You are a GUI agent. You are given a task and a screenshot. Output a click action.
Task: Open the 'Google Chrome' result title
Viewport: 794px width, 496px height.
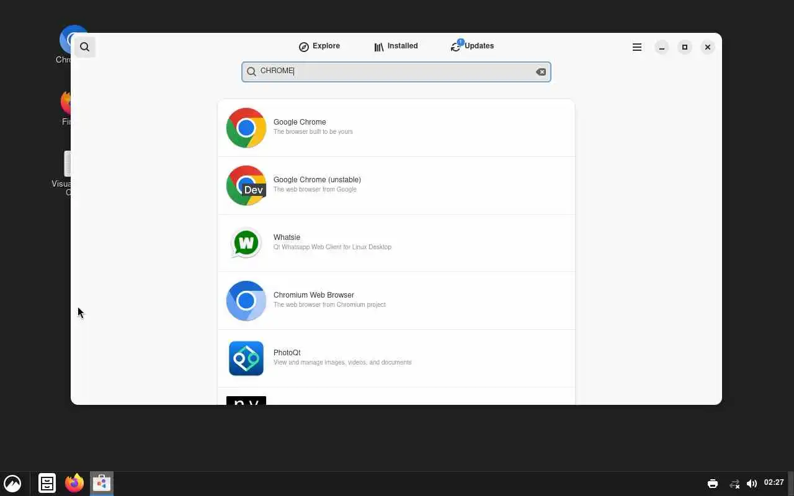(300, 122)
